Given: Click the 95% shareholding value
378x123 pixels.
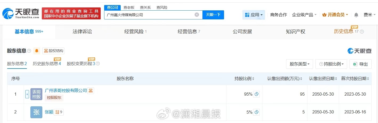Looking at the screenshot, I should [248, 94].
